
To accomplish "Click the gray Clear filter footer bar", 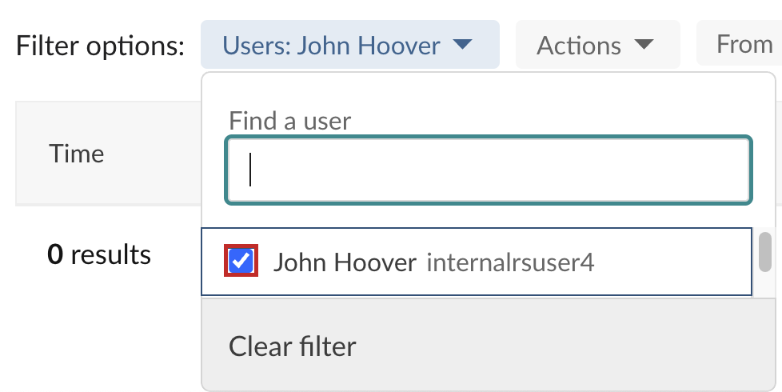I will 489,345.
